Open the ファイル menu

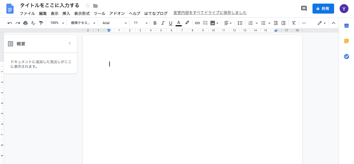[27, 13]
